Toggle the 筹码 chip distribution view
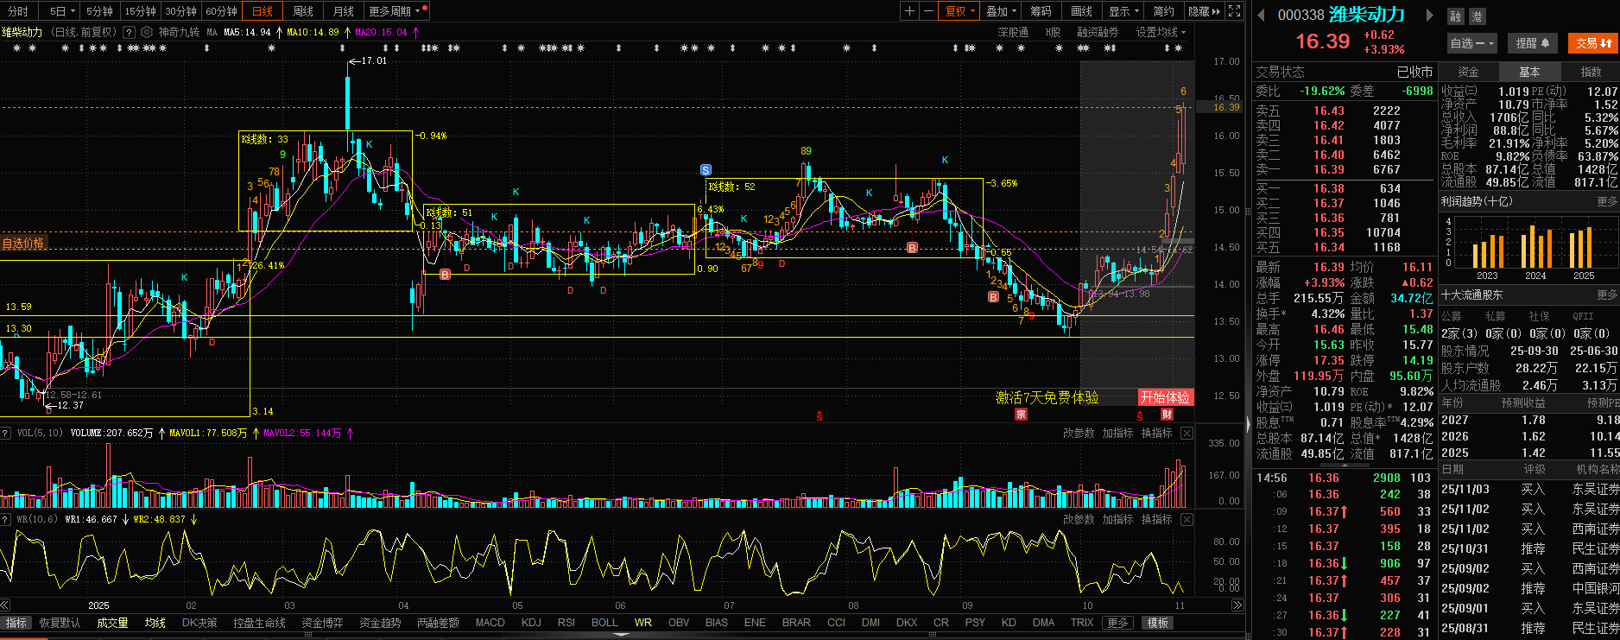Viewport: 1620px width, 640px height. (x=1041, y=11)
